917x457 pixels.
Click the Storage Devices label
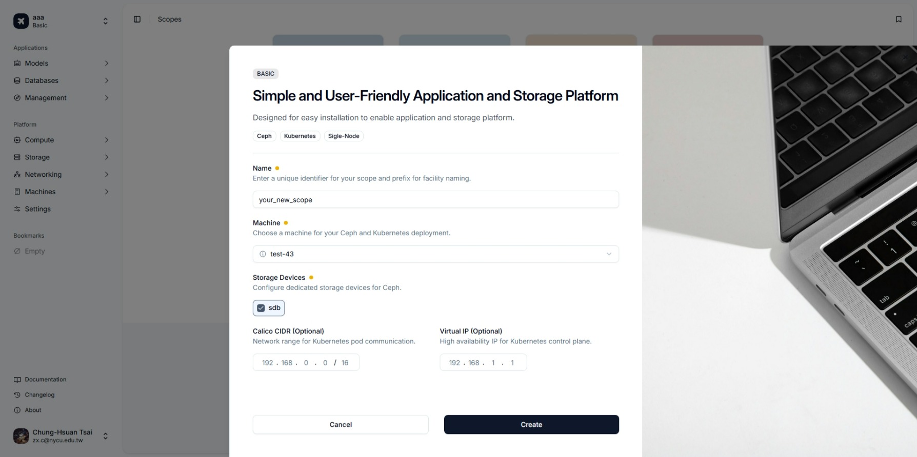[x=279, y=278]
